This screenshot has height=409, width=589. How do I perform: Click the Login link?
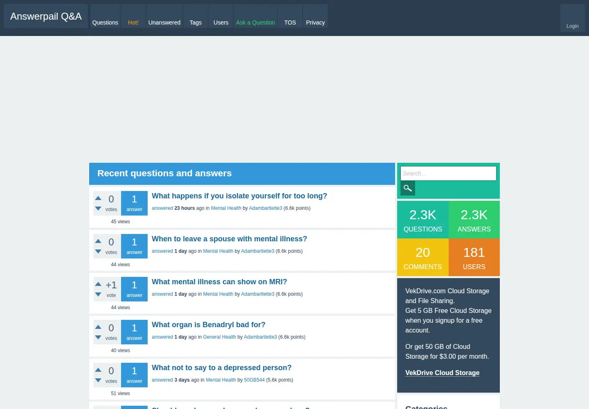tap(573, 18)
